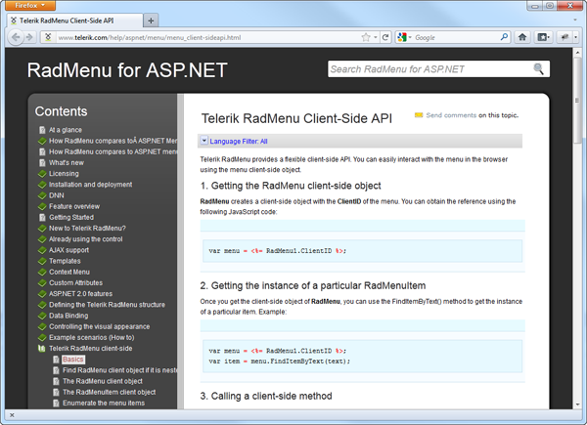Click the envelope icon beside Send comments
The height and width of the screenshot is (425, 587).
point(419,115)
